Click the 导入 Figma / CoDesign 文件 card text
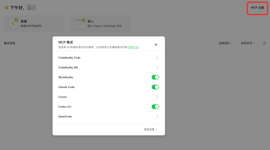The image size is (270, 150). (104, 26)
